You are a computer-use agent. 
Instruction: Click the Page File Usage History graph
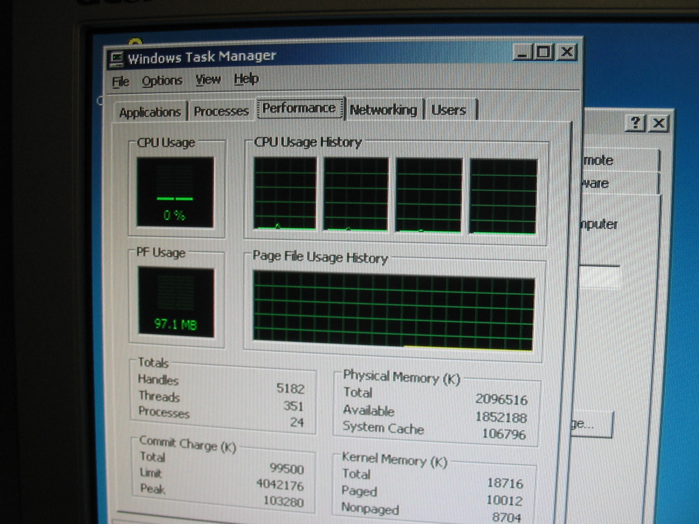click(393, 310)
